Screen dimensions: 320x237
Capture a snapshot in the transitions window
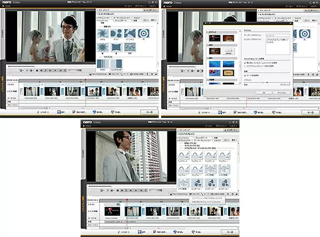click(37, 70)
